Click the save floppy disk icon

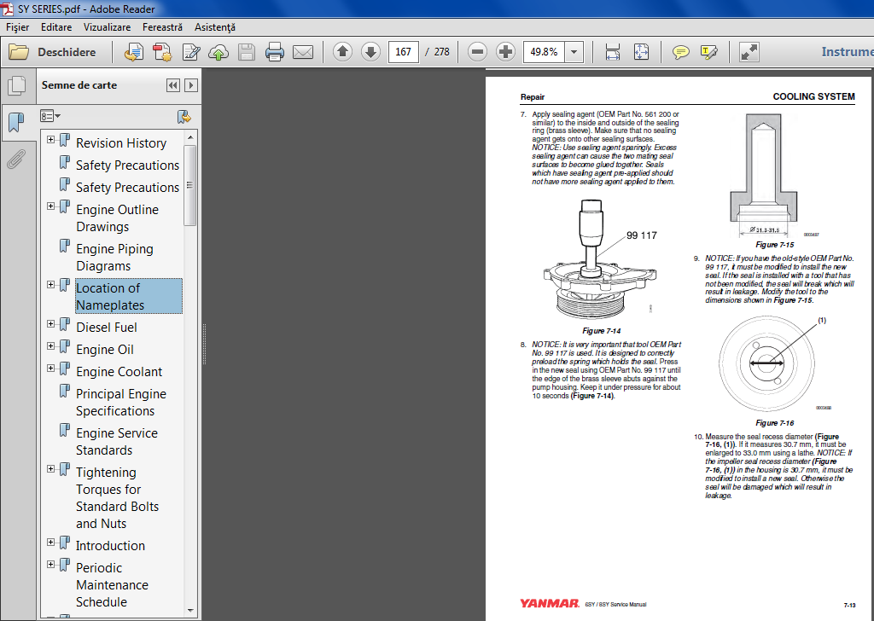[247, 52]
